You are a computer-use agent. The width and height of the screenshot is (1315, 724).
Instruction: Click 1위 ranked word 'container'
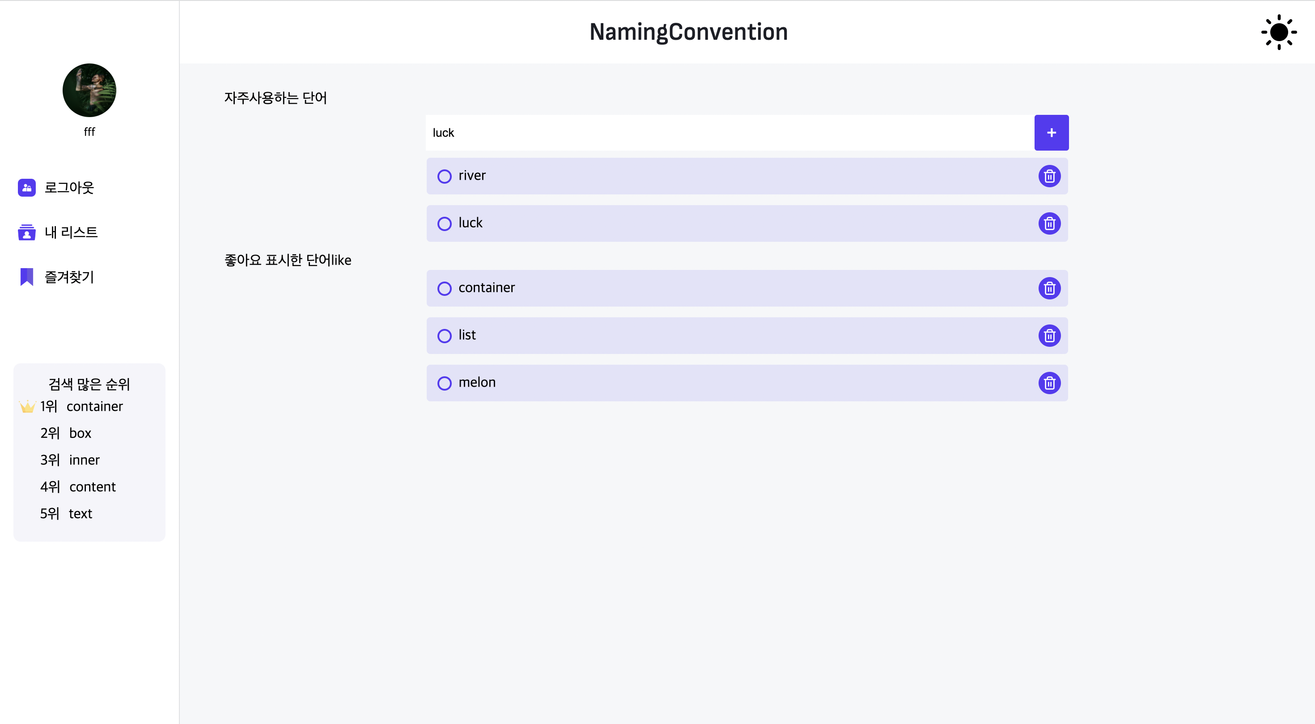(x=94, y=406)
